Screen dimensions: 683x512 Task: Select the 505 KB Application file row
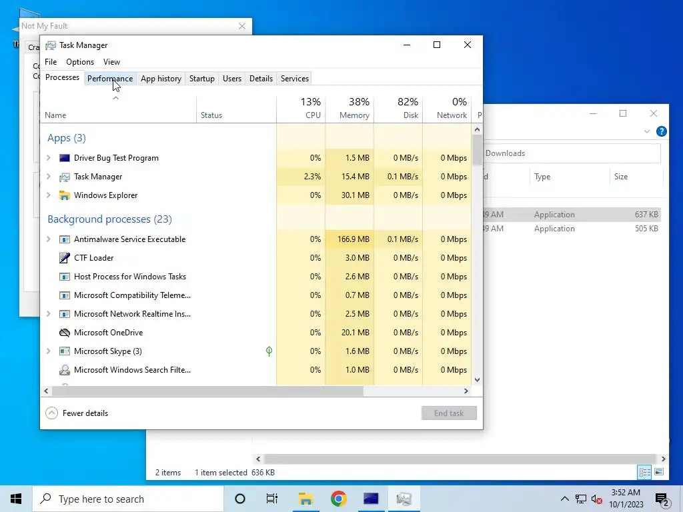point(572,229)
